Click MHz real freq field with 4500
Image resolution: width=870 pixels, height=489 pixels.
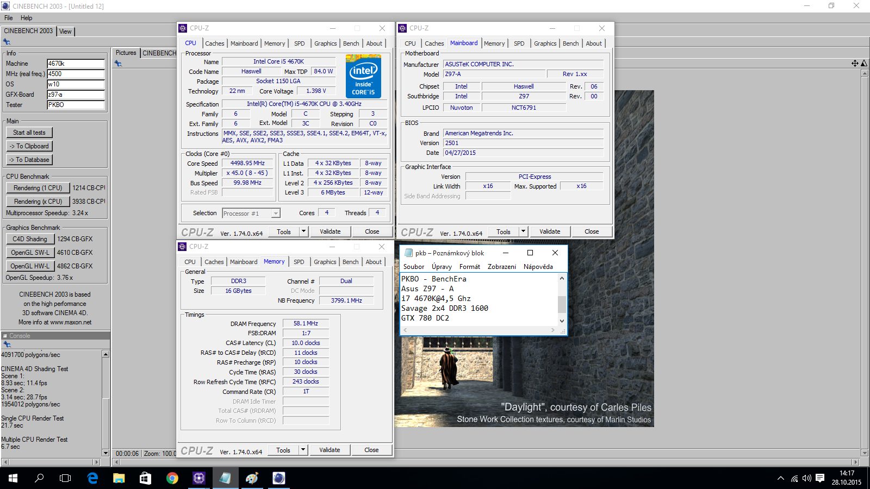click(x=76, y=74)
